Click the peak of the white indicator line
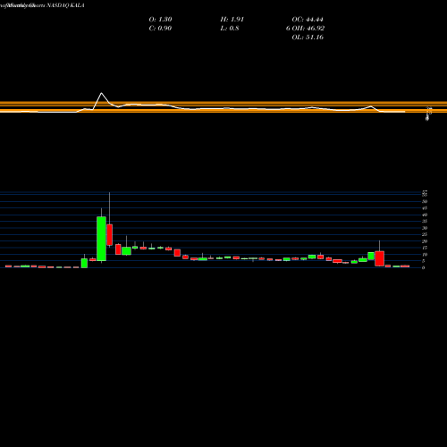The width and height of the screenshot is (447, 447). [x=102, y=93]
